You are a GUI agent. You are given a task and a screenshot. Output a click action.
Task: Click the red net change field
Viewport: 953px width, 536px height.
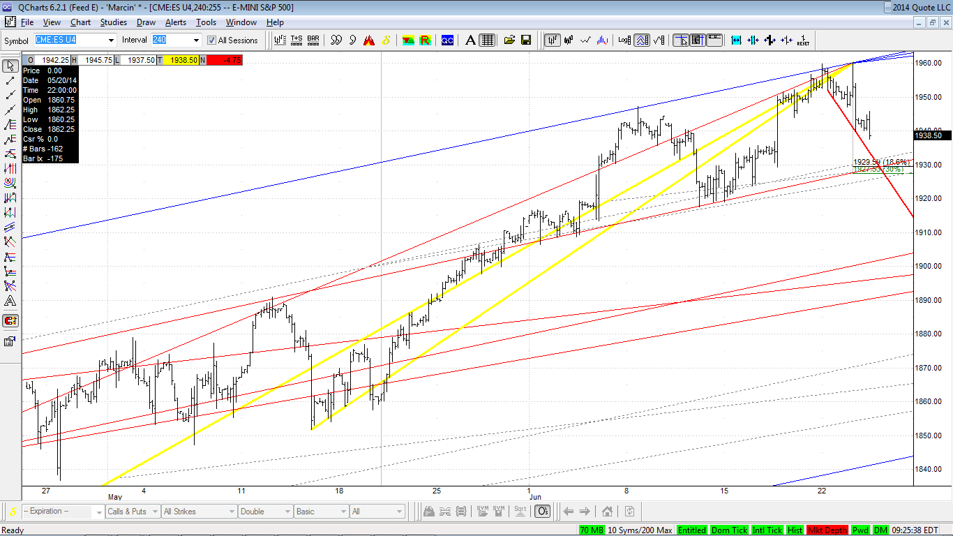(x=225, y=60)
